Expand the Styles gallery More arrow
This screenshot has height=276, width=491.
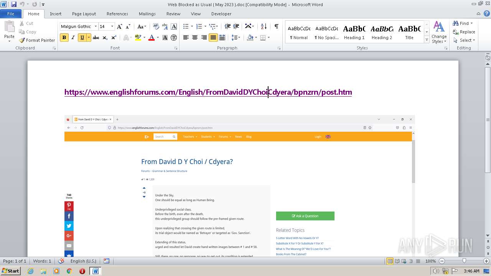click(x=427, y=40)
